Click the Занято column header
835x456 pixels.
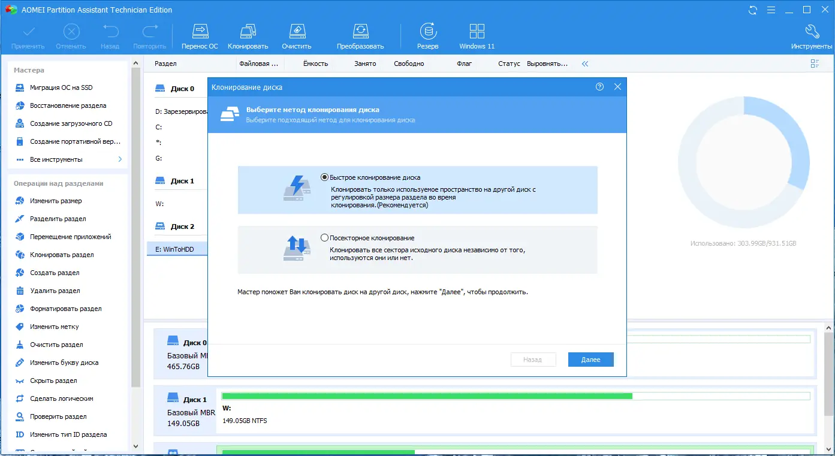[365, 64]
